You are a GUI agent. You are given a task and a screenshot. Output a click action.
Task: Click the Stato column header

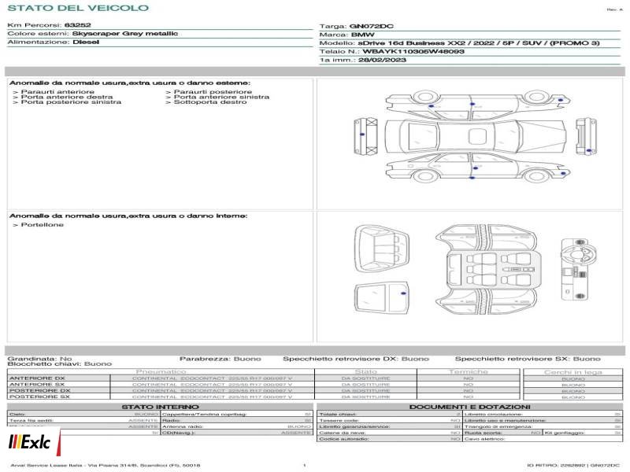[x=365, y=372]
